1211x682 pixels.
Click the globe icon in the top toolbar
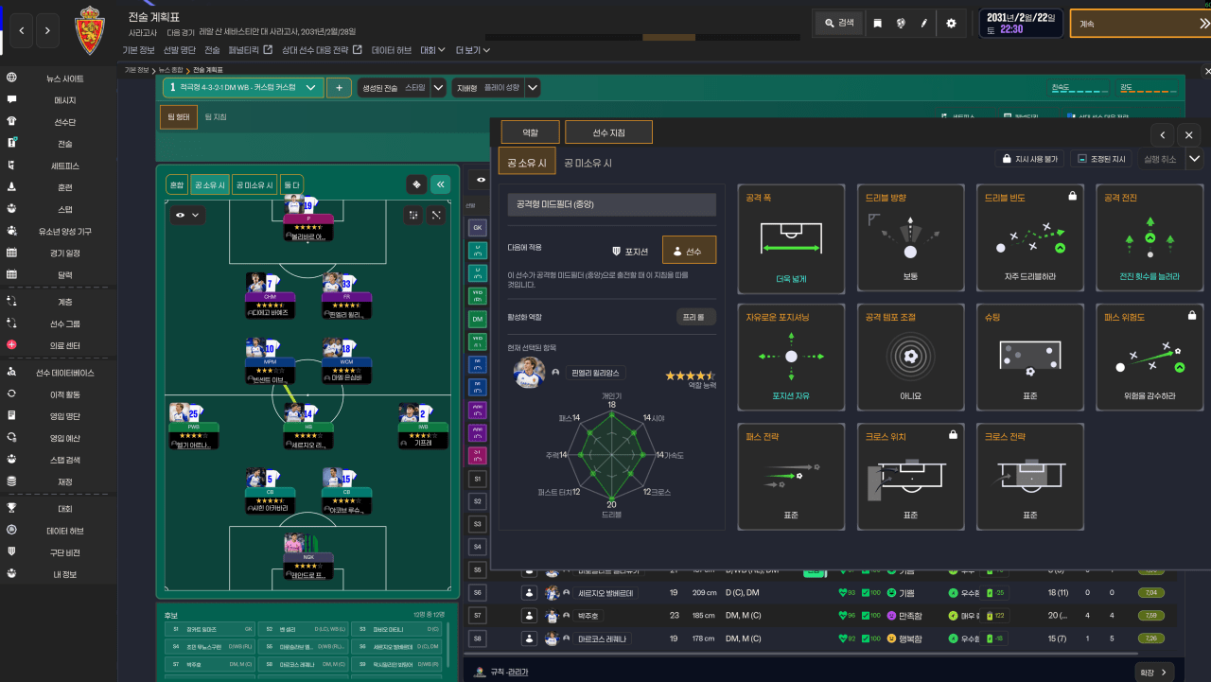pos(901,24)
